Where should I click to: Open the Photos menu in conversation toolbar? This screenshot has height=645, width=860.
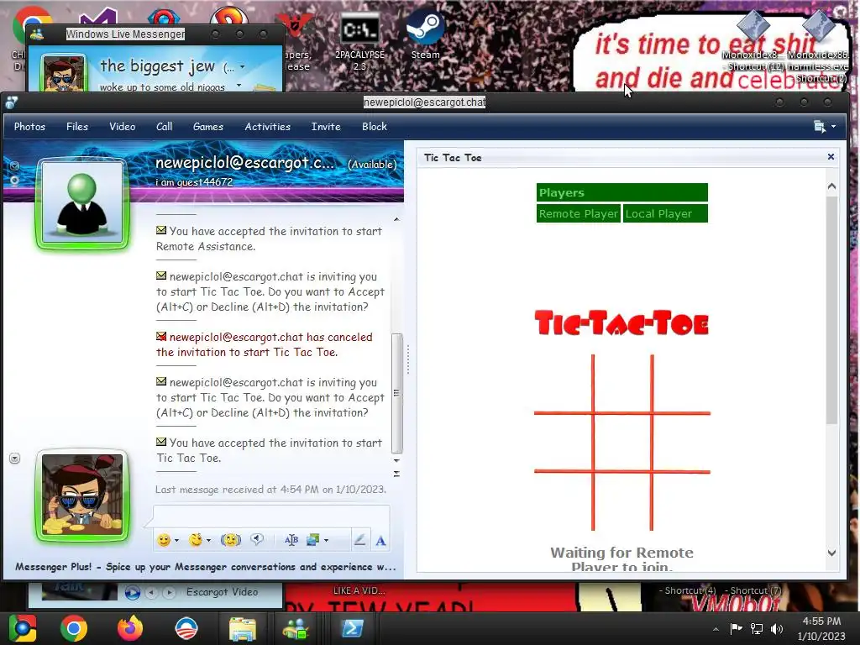point(29,127)
